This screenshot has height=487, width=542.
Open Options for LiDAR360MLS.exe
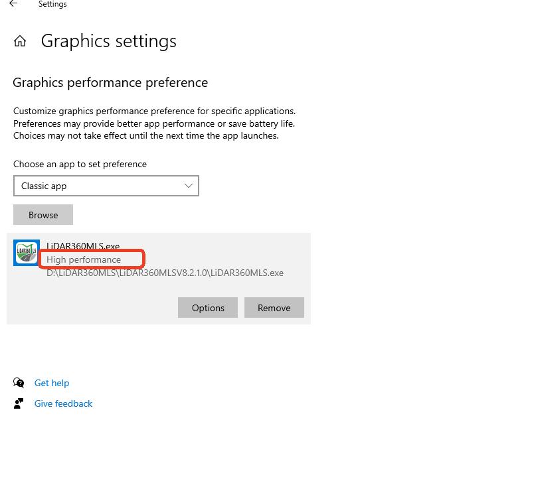[x=208, y=307]
